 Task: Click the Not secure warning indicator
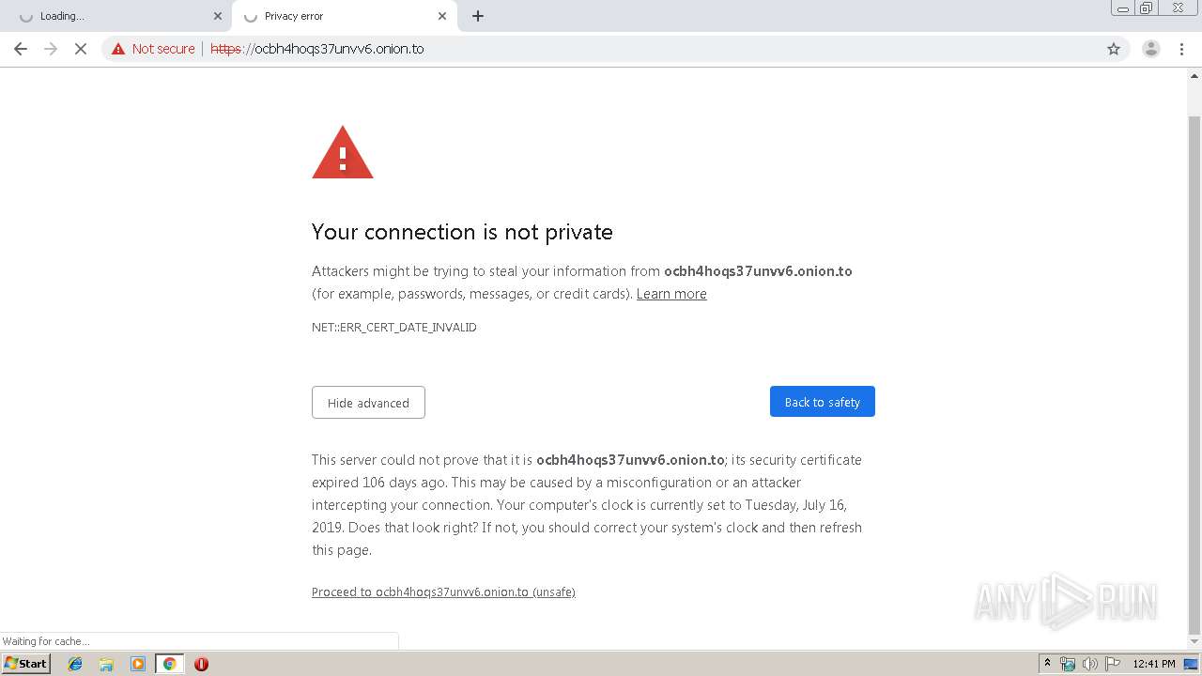tap(153, 49)
